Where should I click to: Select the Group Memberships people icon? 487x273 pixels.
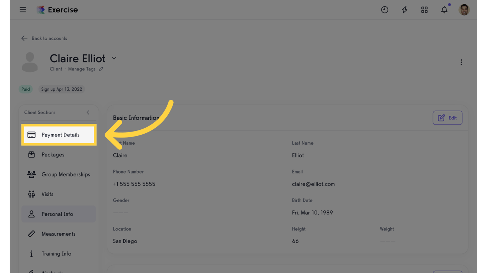click(x=31, y=174)
